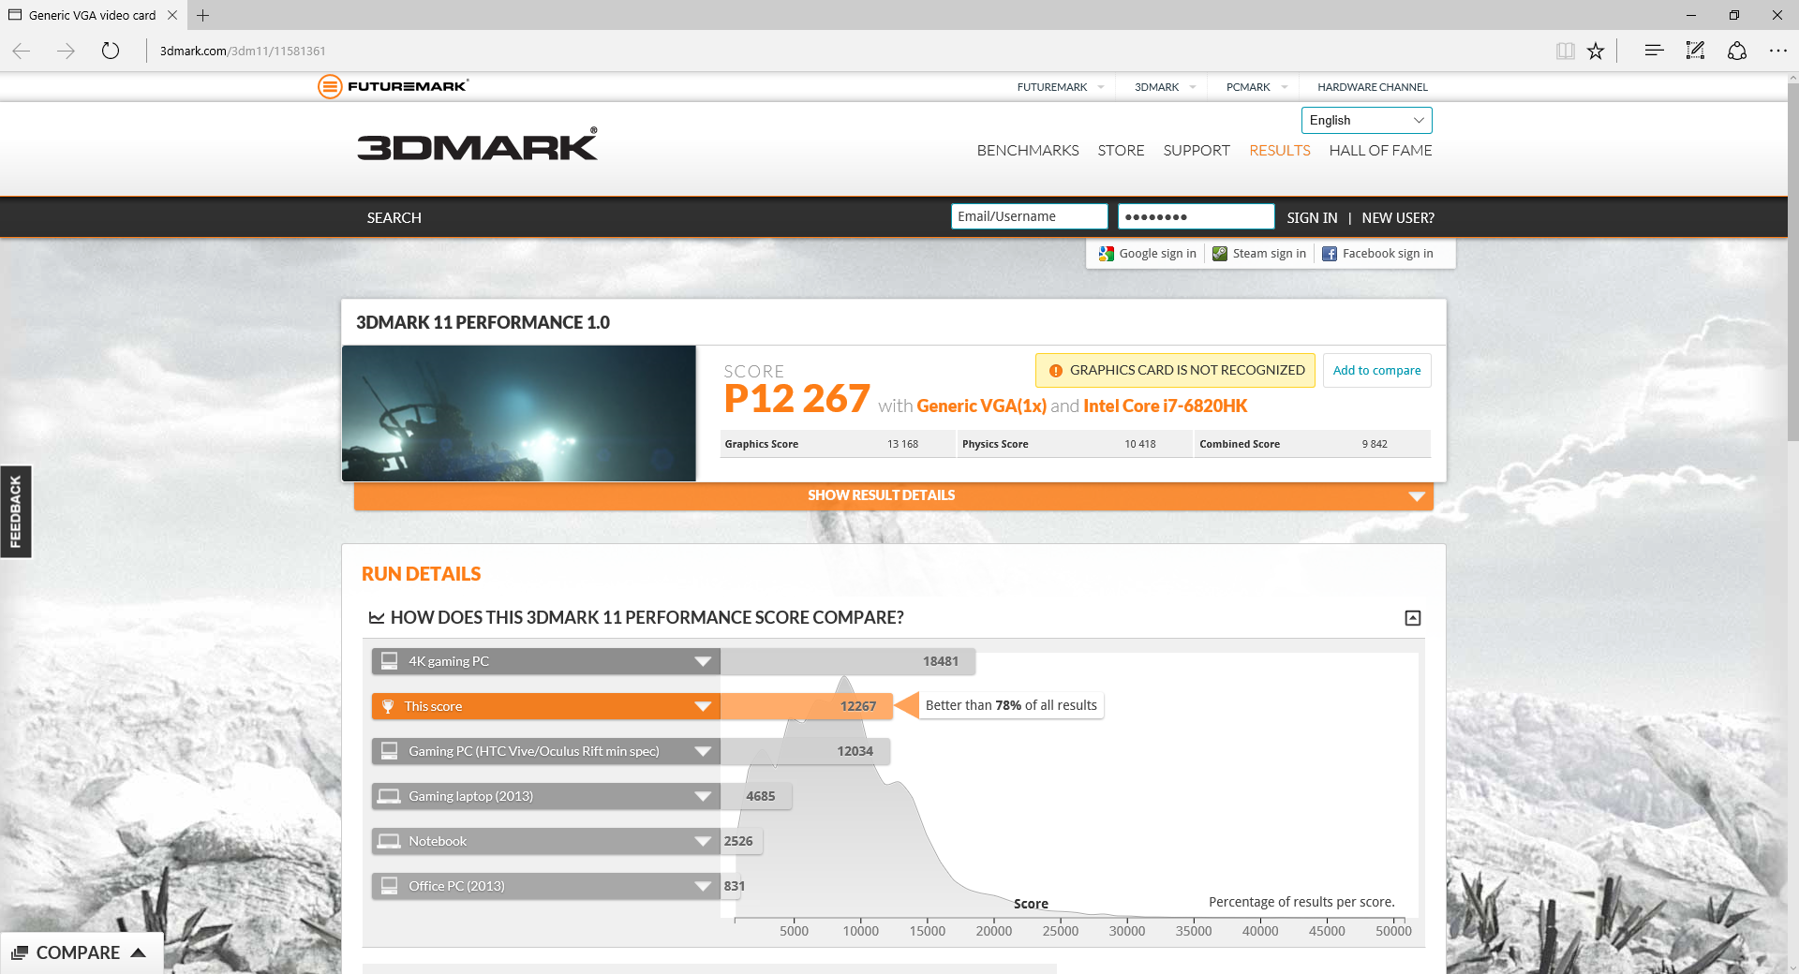Click the 3DMARK logo
1799x974 pixels.
click(477, 144)
